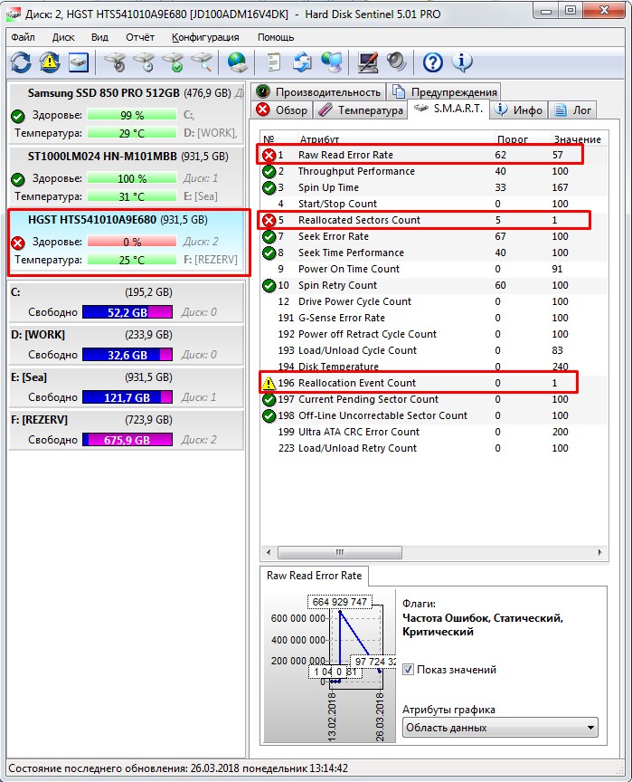Open the Отчёт menu
The image size is (632, 782).
(140, 37)
